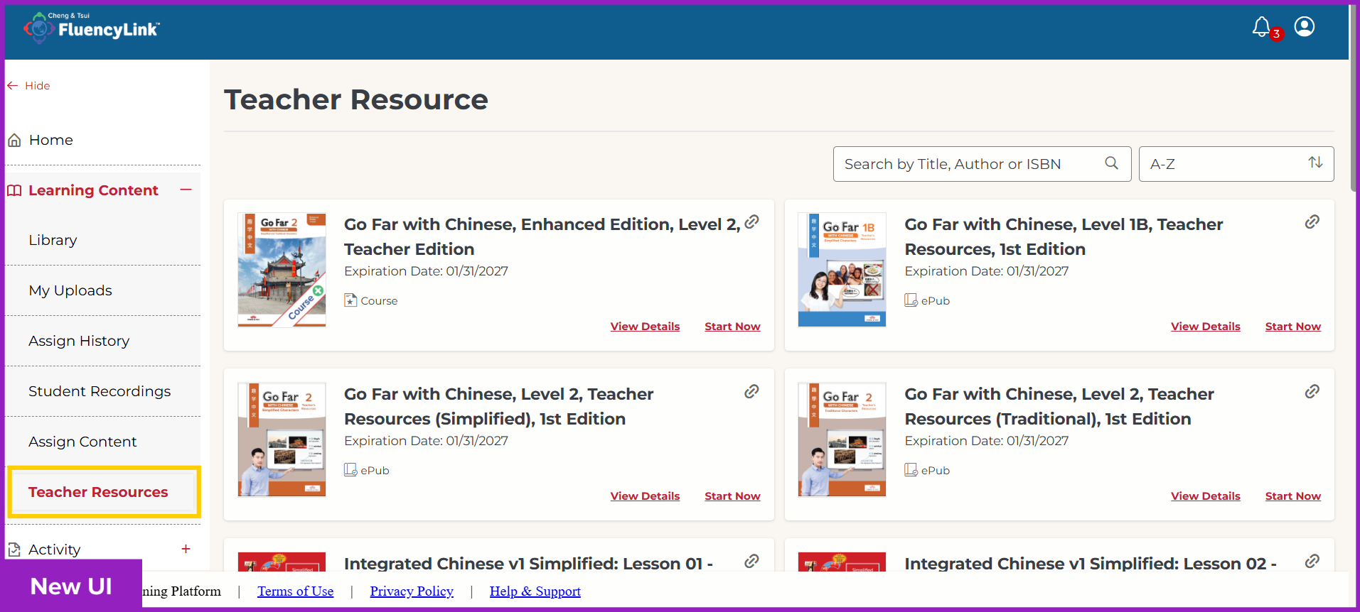Screen dimensions: 1360x612
Task: Start Now for Level 1B Teacher Resources
Action: coord(1293,327)
